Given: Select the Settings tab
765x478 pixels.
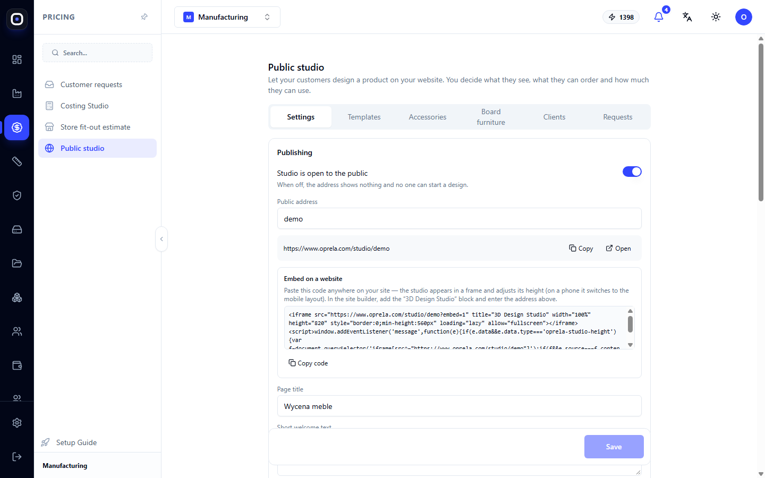Looking at the screenshot, I should click(301, 117).
